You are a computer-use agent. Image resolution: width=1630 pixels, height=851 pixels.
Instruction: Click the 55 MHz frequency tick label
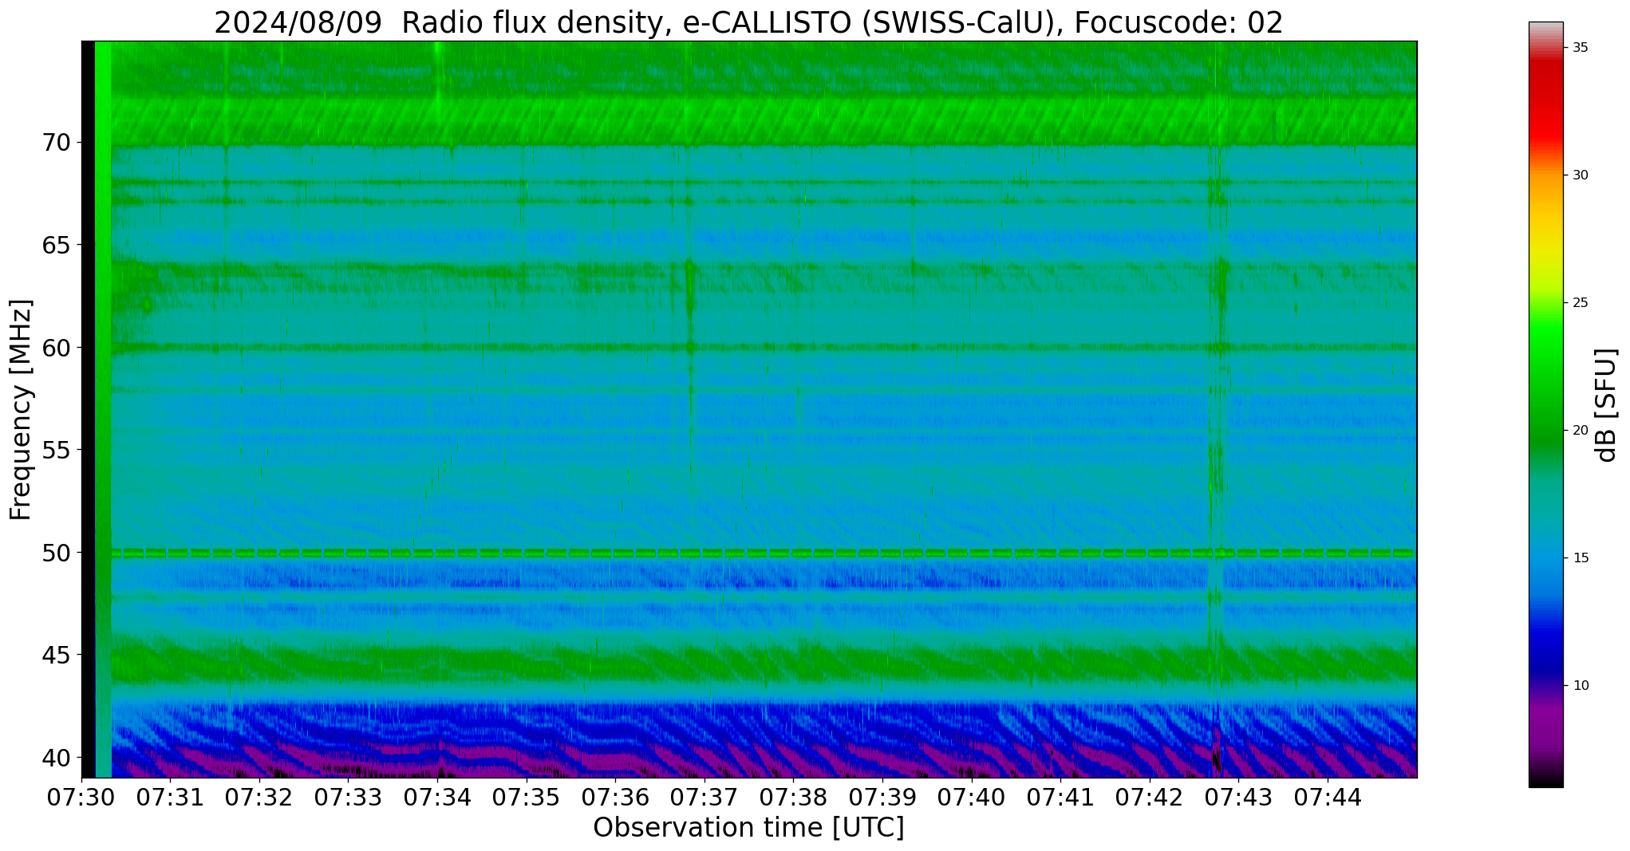56,450
